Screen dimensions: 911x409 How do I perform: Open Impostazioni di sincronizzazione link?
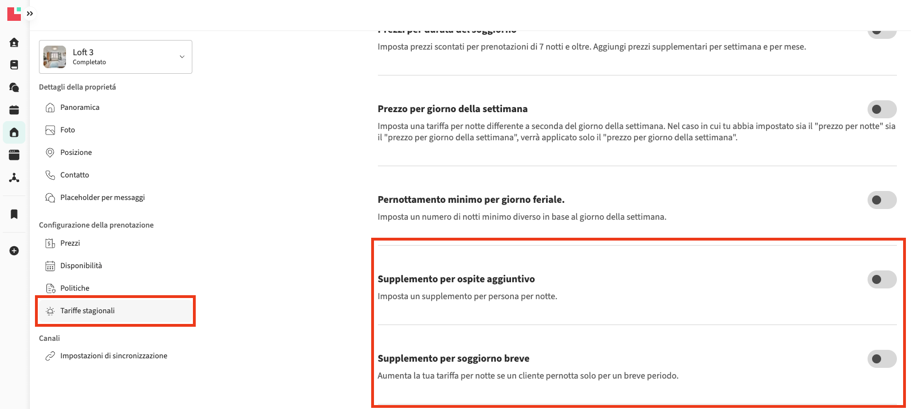click(x=113, y=356)
